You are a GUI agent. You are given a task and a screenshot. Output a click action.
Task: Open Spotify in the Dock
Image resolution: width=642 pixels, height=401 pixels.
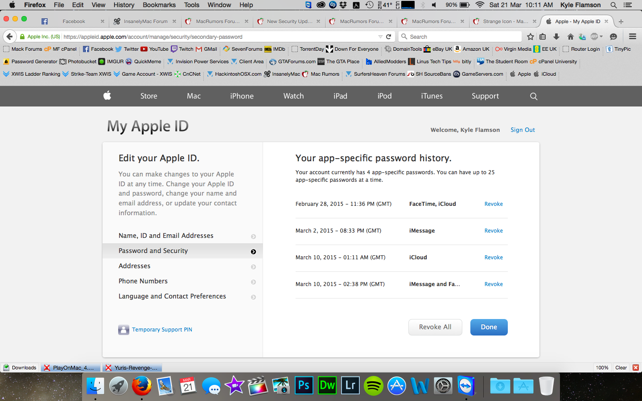(x=374, y=386)
